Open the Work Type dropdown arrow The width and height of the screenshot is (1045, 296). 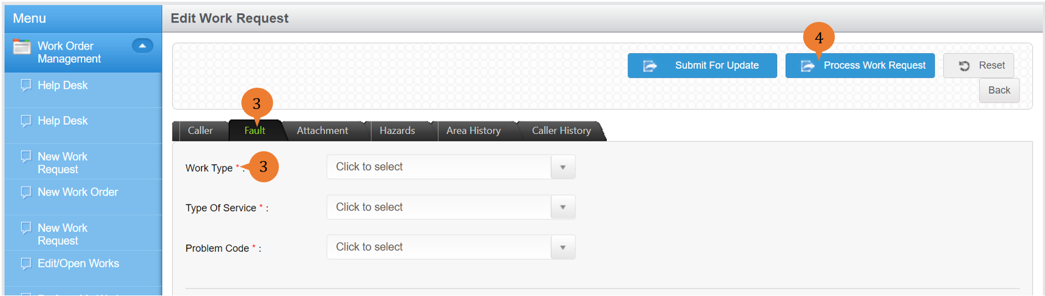click(563, 167)
